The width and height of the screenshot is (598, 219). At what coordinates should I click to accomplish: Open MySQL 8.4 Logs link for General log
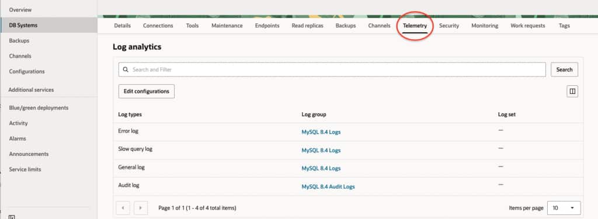(321, 168)
